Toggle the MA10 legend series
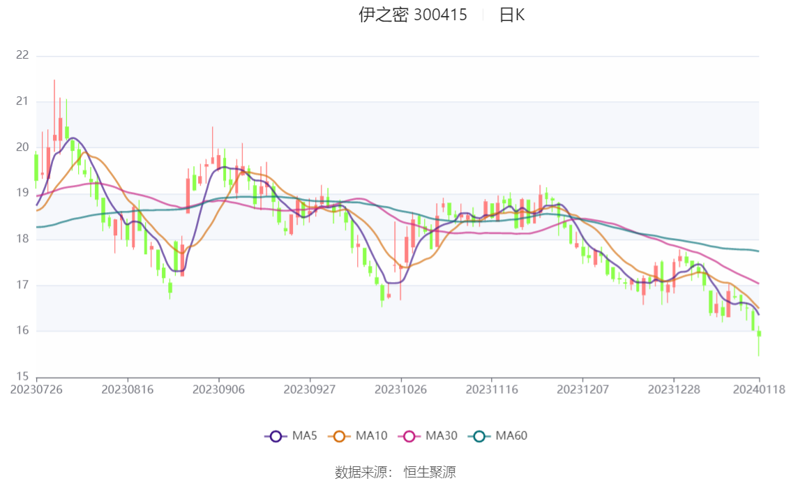The height and width of the screenshot is (481, 791). [357, 436]
